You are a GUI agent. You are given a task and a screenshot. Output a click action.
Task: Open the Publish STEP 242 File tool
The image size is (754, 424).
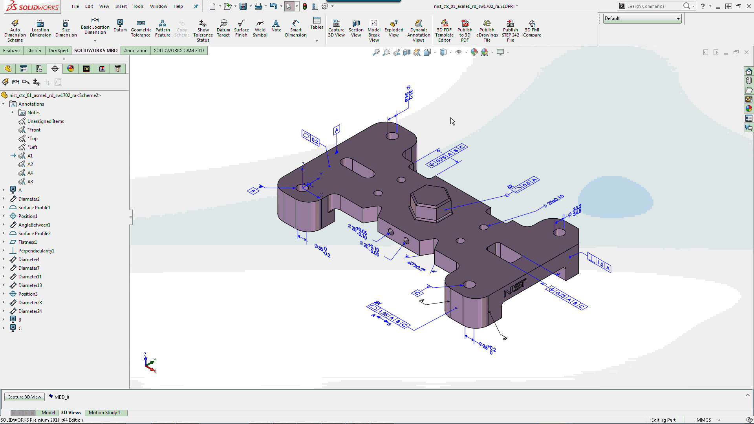pos(510,29)
